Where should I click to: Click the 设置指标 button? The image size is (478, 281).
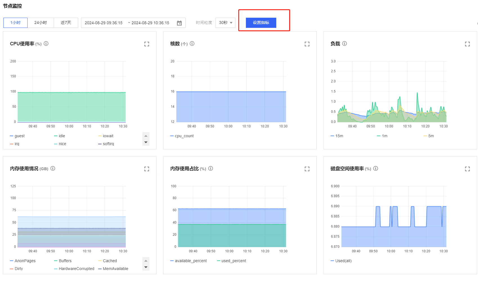(x=261, y=23)
